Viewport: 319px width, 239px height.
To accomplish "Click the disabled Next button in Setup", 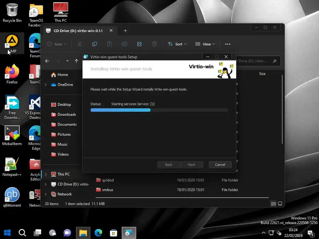I will (192, 165).
